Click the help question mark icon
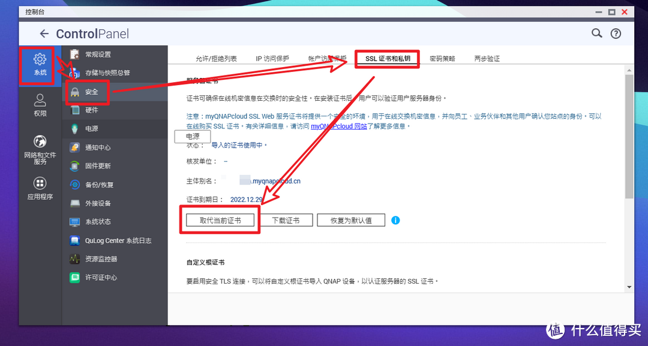 coord(616,34)
